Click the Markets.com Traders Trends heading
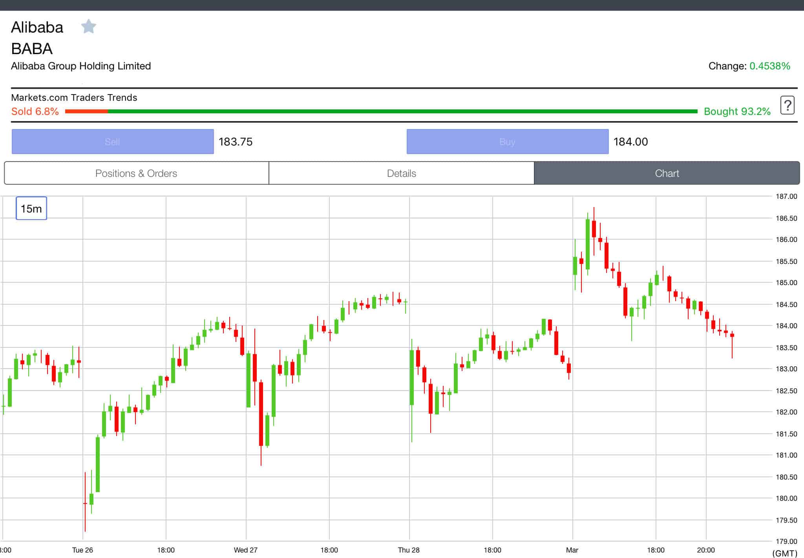 point(74,97)
